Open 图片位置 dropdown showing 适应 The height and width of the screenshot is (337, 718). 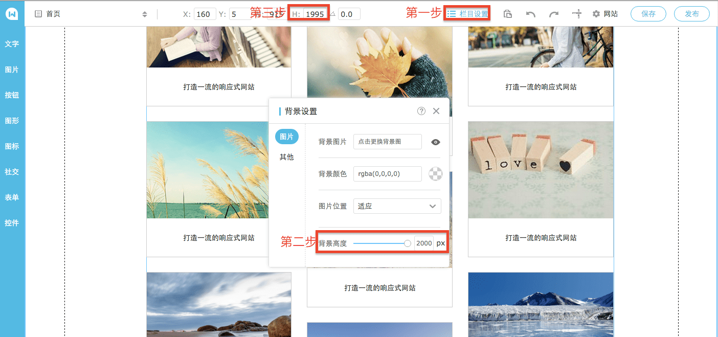tap(397, 206)
